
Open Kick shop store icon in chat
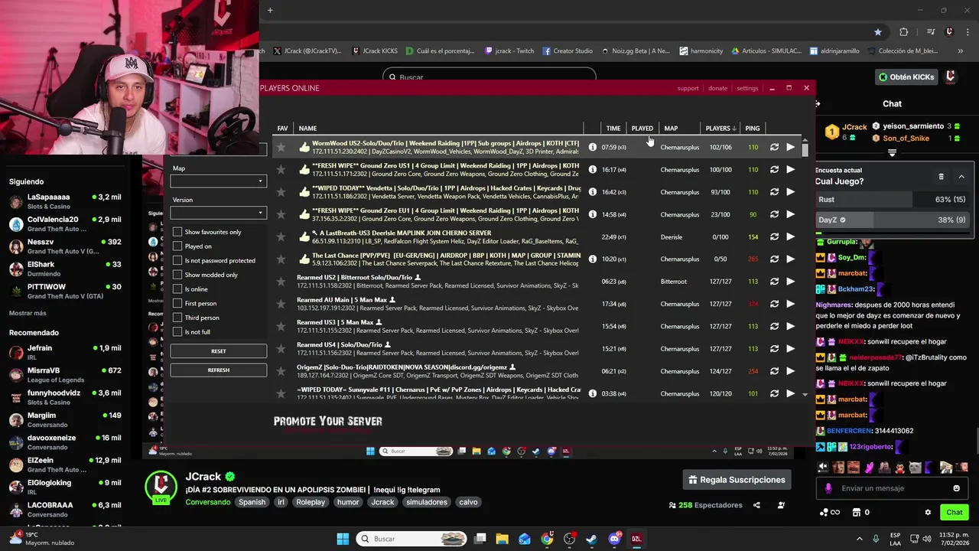tap(857, 512)
